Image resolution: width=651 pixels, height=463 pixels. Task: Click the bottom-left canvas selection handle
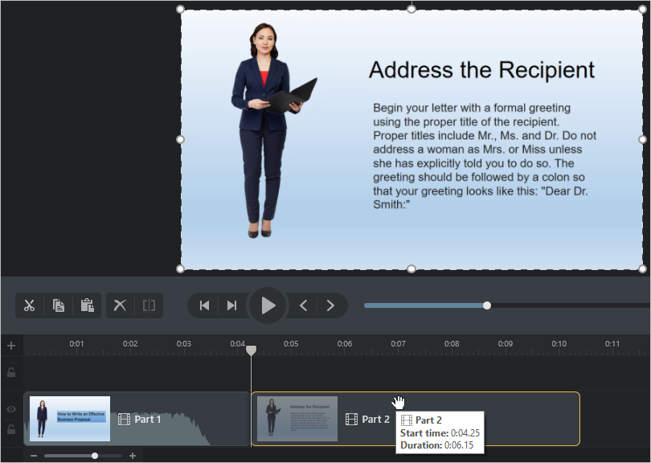[180, 269]
